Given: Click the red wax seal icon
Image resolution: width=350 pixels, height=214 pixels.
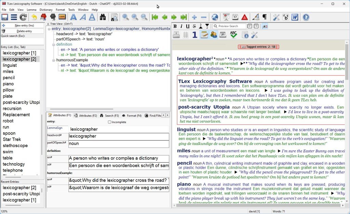Looking at the screenshot, I should click(43, 17).
